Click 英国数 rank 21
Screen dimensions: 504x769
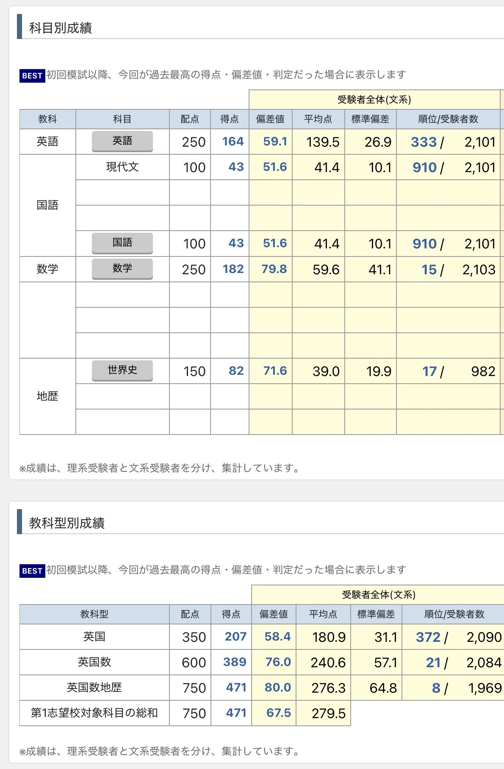(433, 663)
